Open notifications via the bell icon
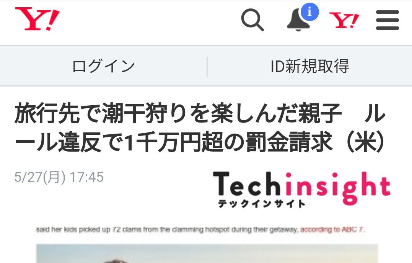 [298, 20]
